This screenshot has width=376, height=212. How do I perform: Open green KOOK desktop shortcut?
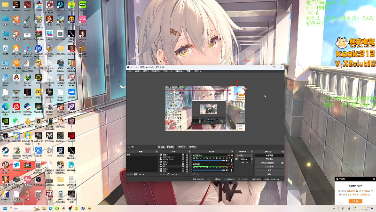tap(83, 5)
